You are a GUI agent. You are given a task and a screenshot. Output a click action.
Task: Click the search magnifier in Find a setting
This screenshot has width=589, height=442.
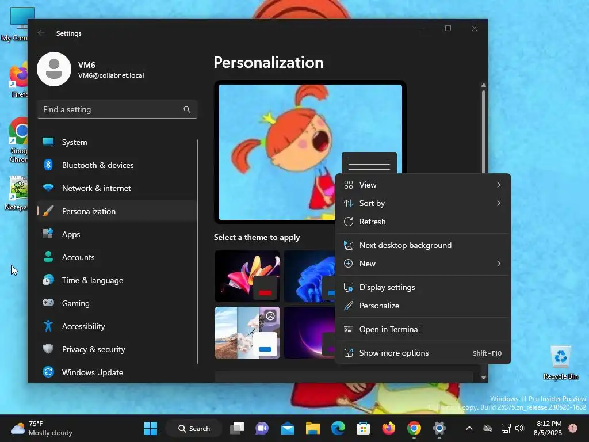coord(187,109)
